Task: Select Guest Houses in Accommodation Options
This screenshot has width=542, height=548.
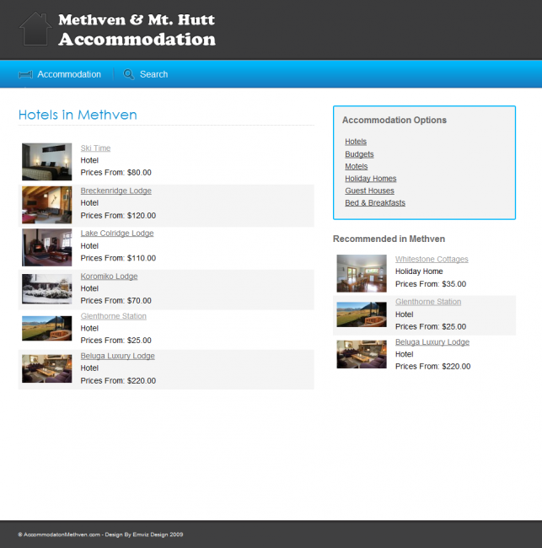Action: click(370, 191)
